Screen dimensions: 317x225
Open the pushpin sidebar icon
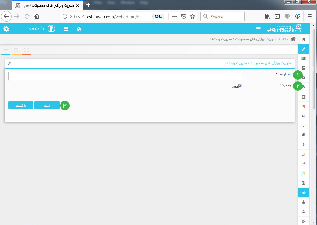pos(303,164)
